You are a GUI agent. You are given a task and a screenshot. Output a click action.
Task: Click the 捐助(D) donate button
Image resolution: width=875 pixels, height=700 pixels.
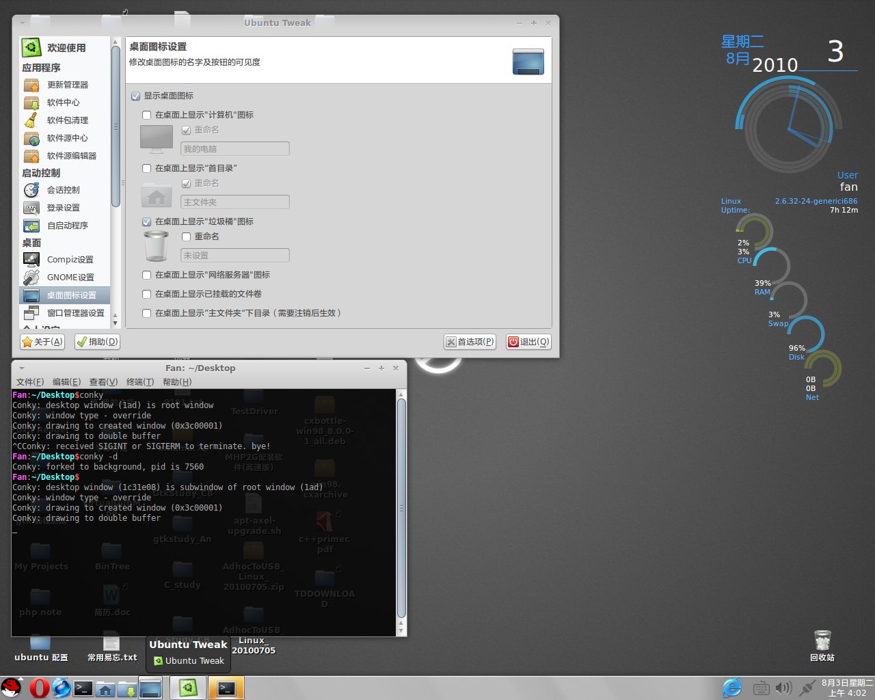(97, 342)
